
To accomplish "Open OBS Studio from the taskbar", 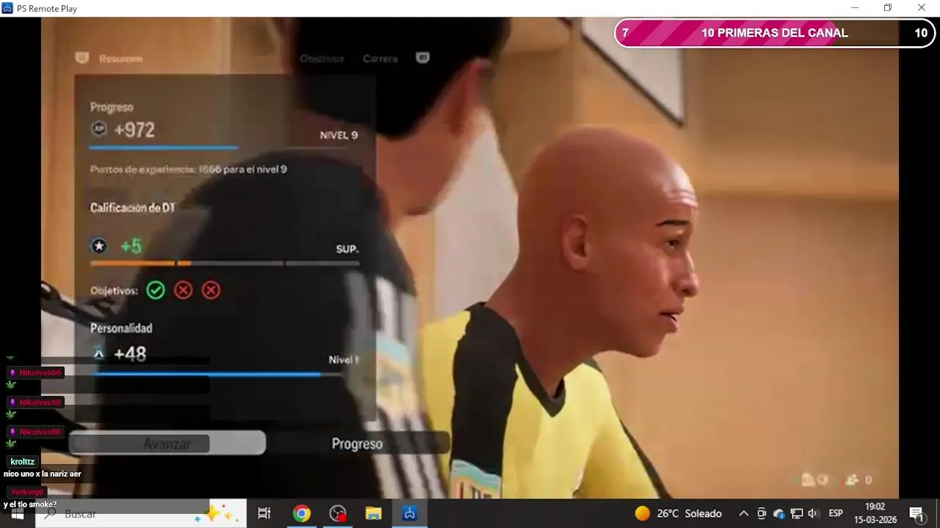I will point(338,513).
